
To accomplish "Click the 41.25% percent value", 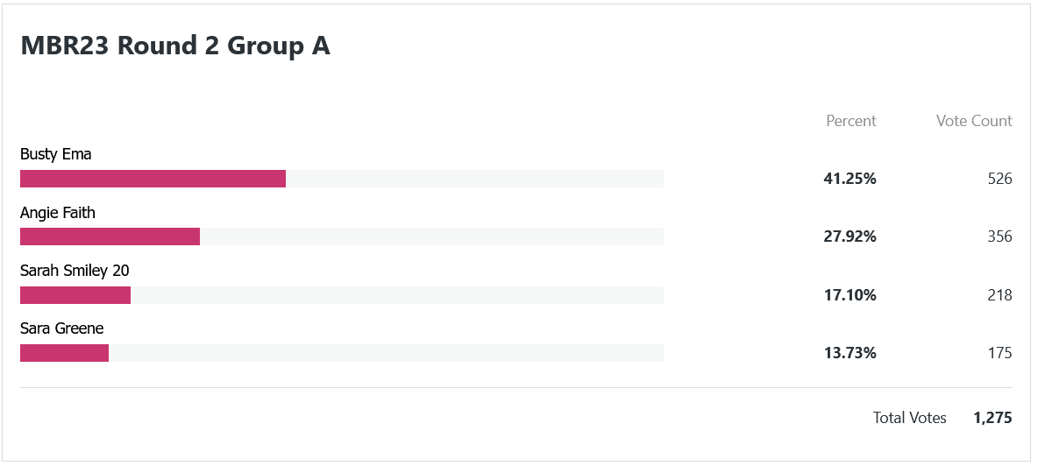I will coord(850,179).
